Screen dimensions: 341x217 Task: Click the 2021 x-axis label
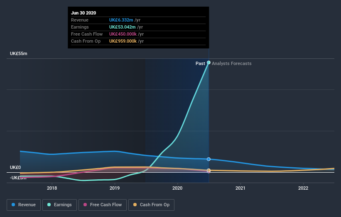click(240, 188)
